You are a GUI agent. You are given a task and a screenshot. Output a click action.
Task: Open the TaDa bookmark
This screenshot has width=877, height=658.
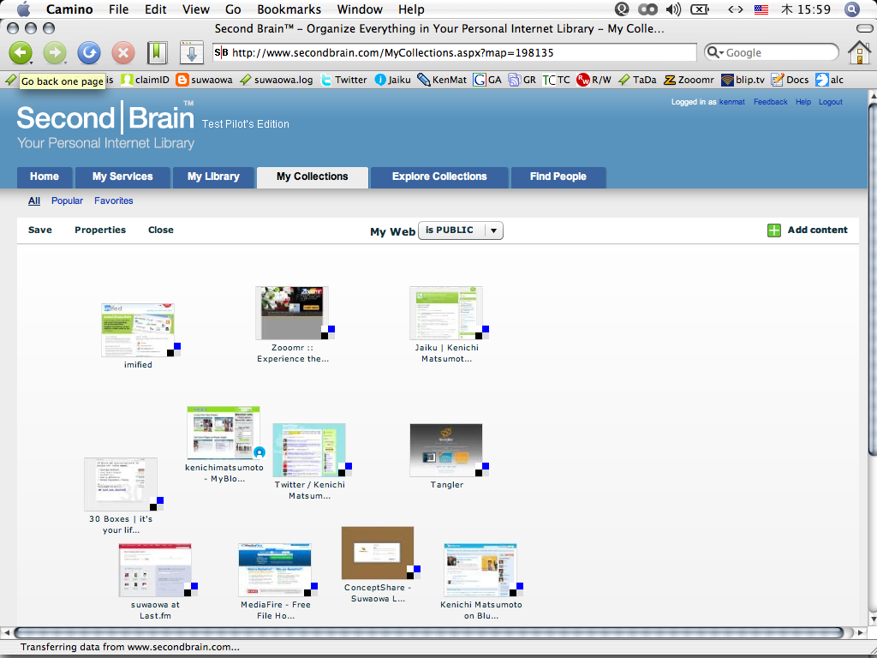tap(637, 80)
